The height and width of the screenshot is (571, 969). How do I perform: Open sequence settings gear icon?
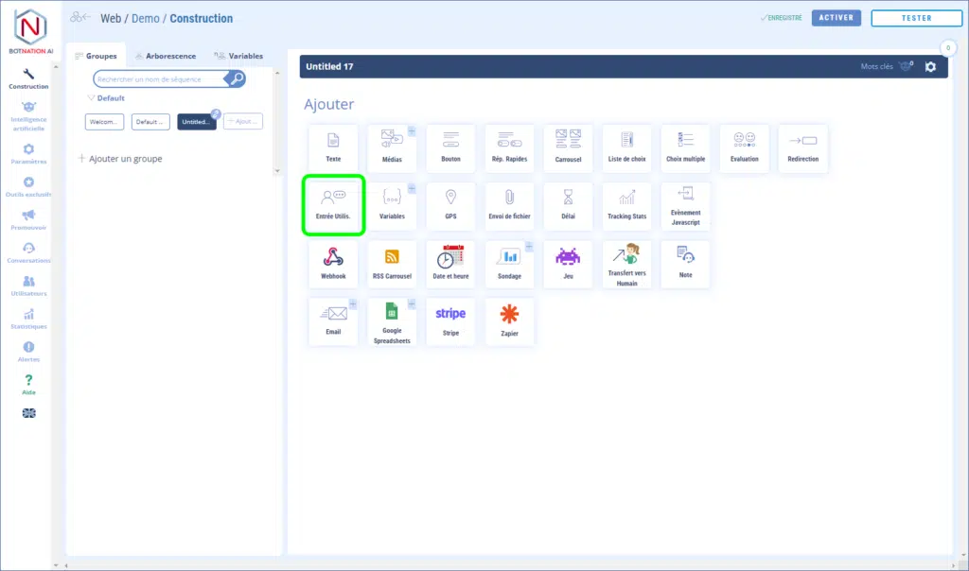(x=930, y=67)
